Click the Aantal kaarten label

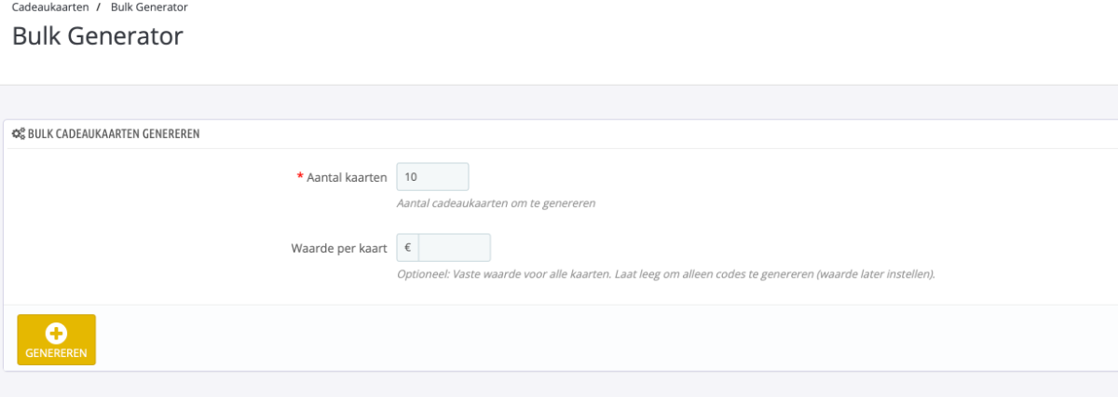347,177
